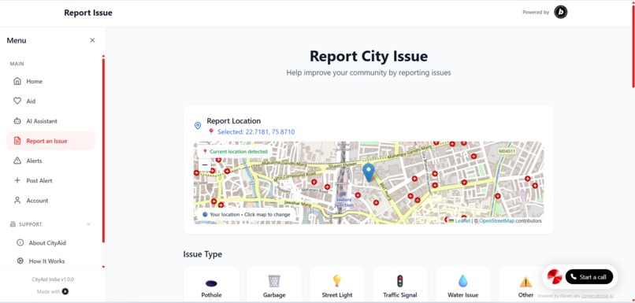This screenshot has height=303, width=635.
Task: Click the Street Light bulb icon
Action: (337, 281)
